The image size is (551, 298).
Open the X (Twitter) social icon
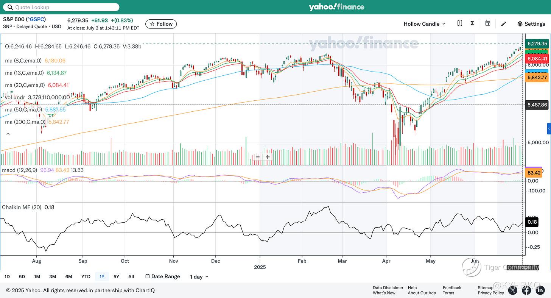(513, 290)
